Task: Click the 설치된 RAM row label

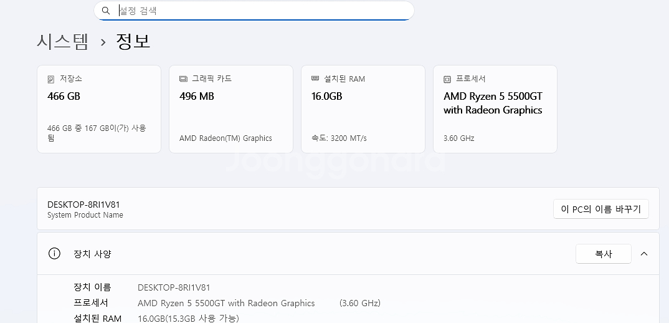Action: click(97, 318)
